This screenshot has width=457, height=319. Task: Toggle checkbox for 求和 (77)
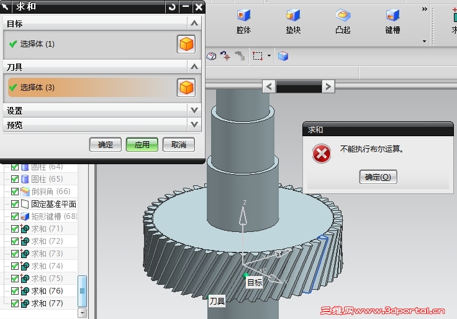point(14,303)
